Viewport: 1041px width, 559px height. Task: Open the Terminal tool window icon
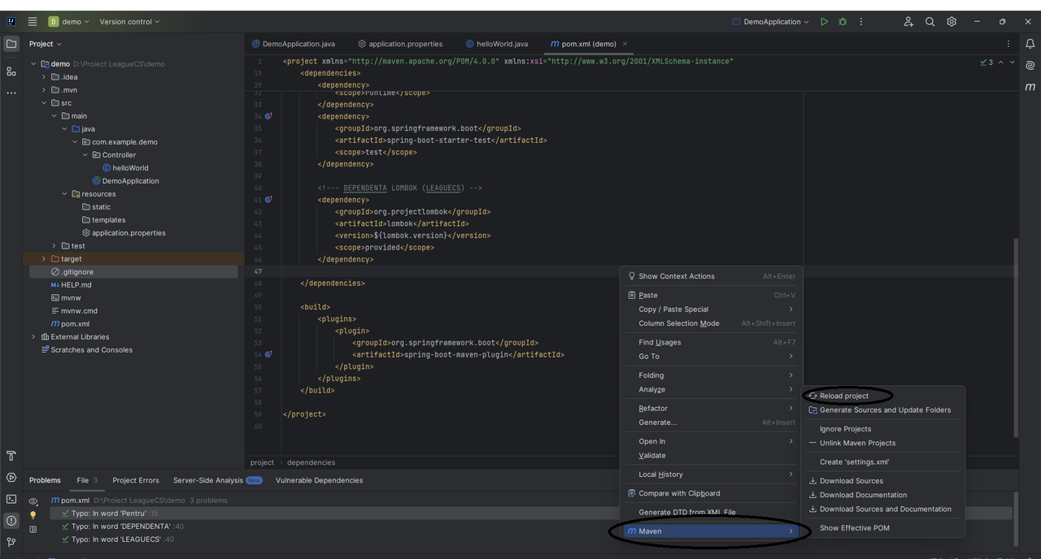click(11, 499)
